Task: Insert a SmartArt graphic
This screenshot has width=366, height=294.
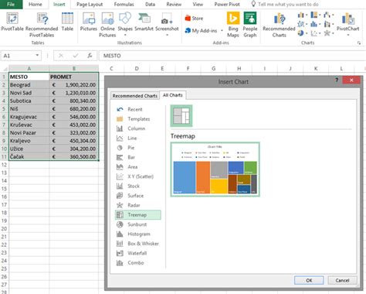Action: click(144, 22)
